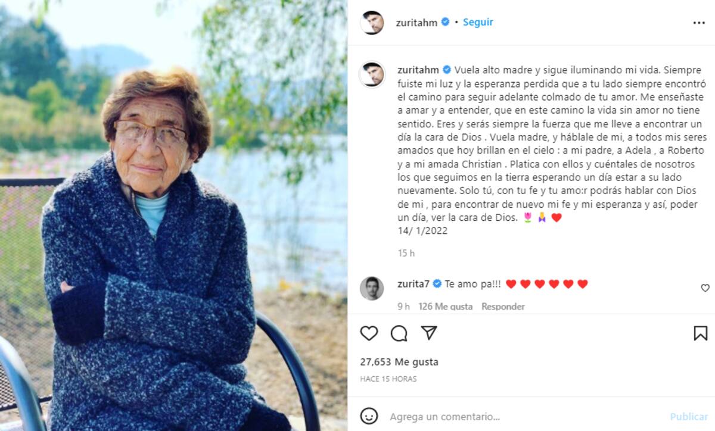Save post with bookmark icon
Viewport: 715px width, 431px height.
click(x=701, y=333)
